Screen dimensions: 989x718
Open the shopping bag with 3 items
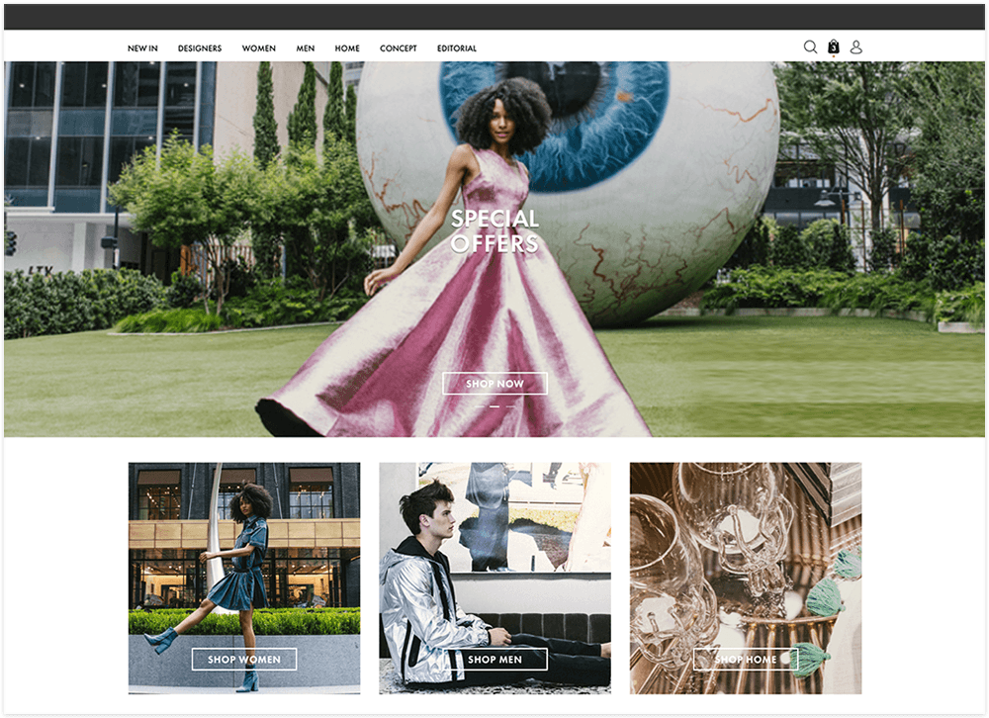click(x=834, y=46)
